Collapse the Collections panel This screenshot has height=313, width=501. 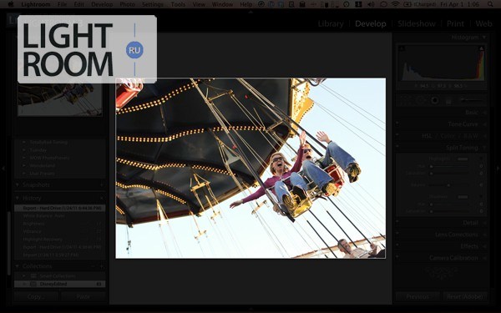(x=18, y=266)
